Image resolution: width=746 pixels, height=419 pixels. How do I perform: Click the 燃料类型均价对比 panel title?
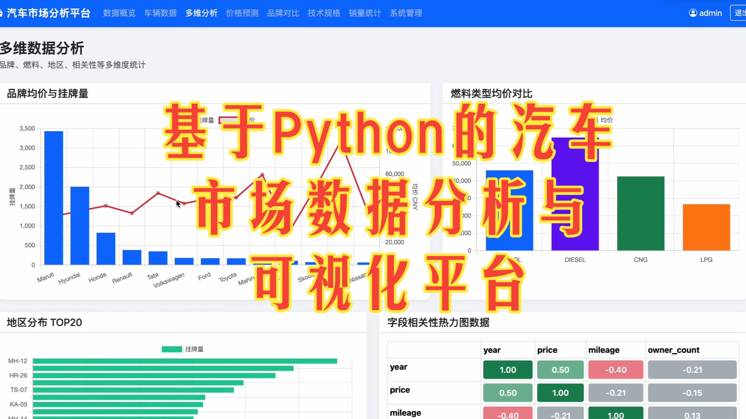click(491, 93)
